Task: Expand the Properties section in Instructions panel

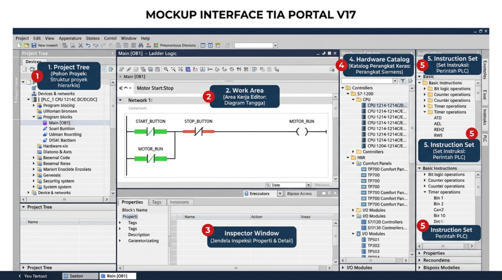Action: (420, 253)
